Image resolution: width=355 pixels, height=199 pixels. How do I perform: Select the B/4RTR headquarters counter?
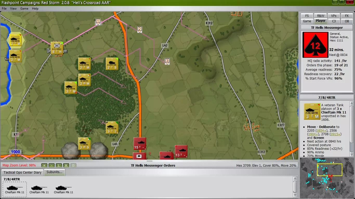[84, 80]
